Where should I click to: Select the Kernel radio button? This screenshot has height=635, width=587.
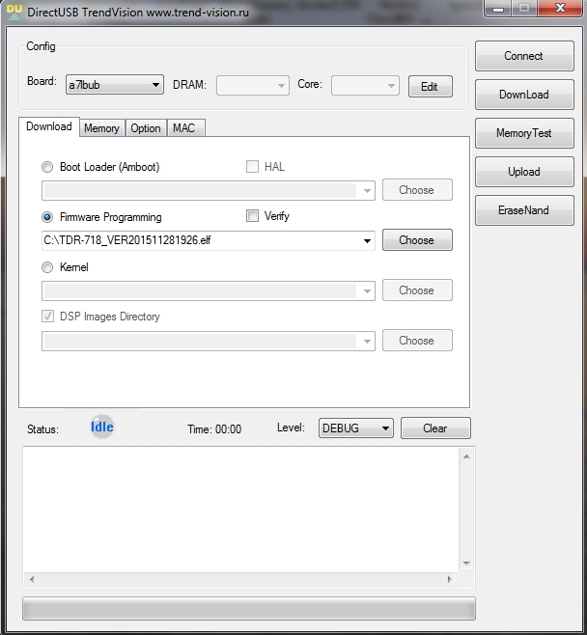(47, 267)
